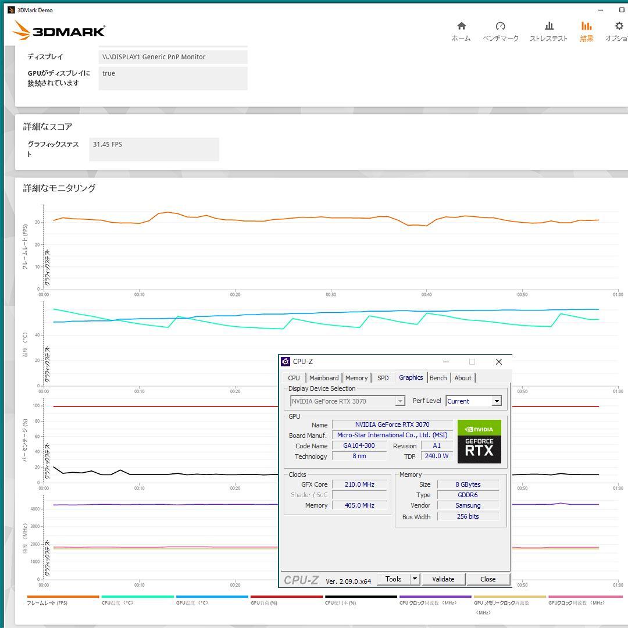Click the 31.45 FPS graphics test score
The width and height of the screenshot is (628, 628).
tap(154, 149)
